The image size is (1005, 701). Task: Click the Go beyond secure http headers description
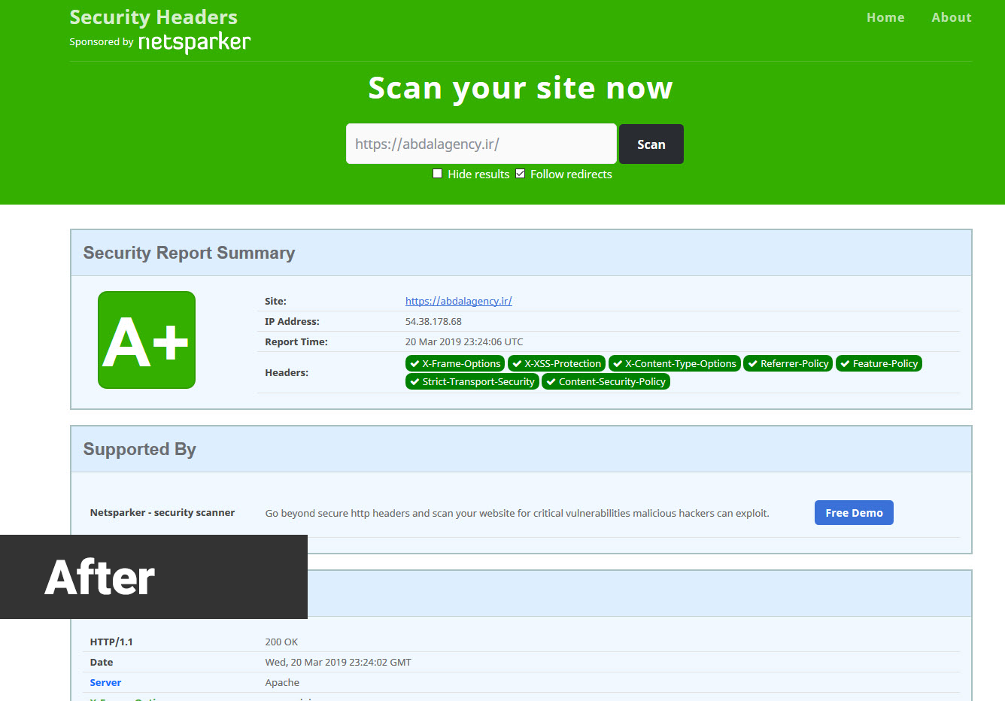(518, 514)
